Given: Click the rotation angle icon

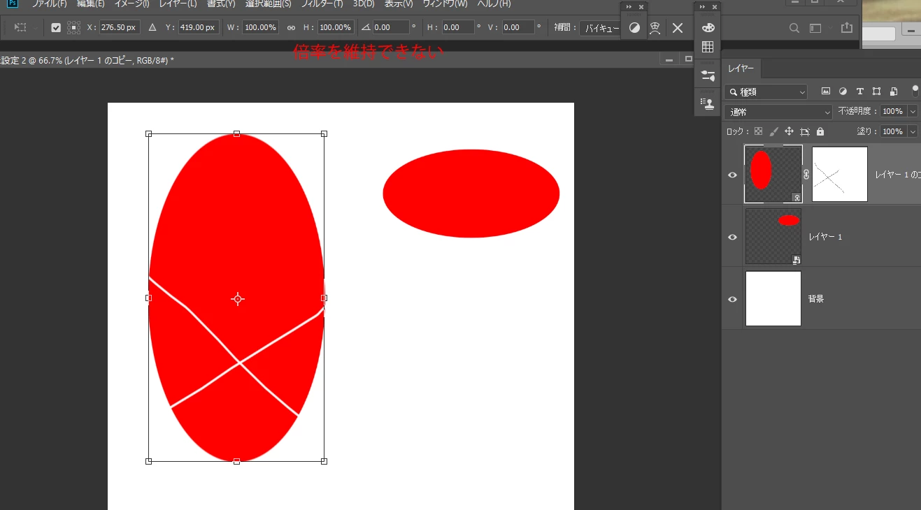Looking at the screenshot, I should (x=365, y=28).
